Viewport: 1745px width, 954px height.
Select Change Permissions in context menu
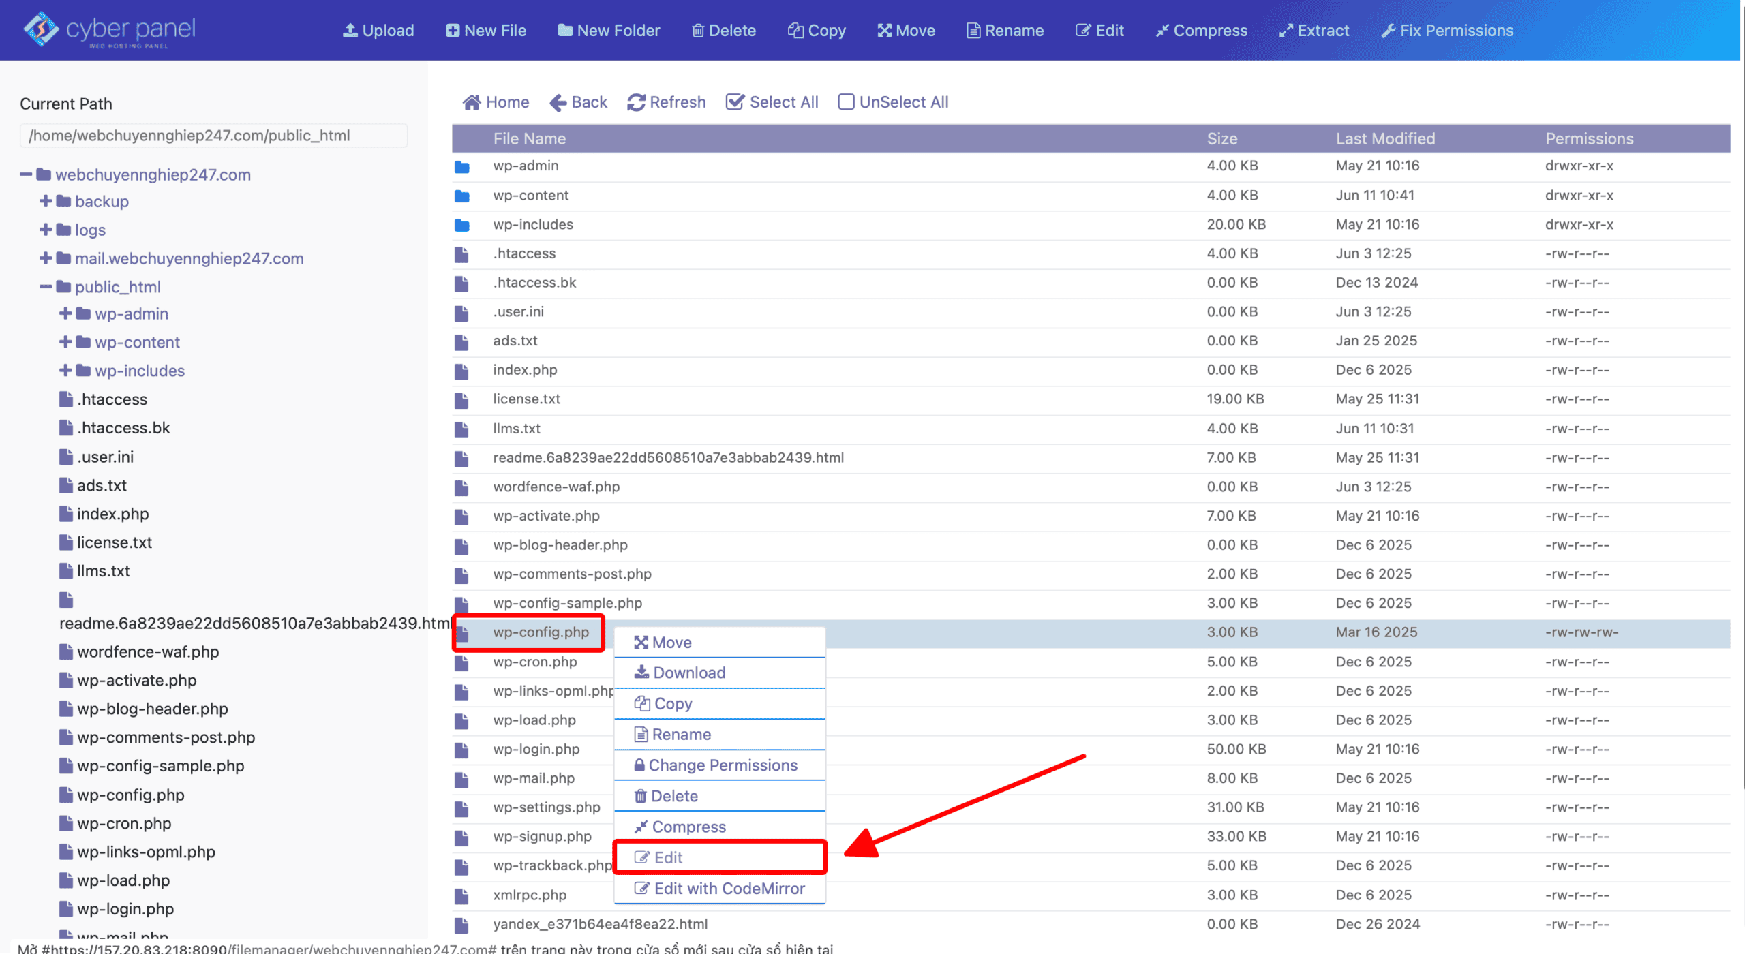pos(720,765)
